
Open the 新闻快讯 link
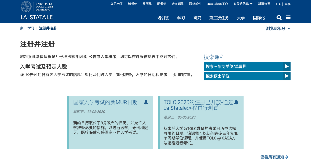pos(264,4)
